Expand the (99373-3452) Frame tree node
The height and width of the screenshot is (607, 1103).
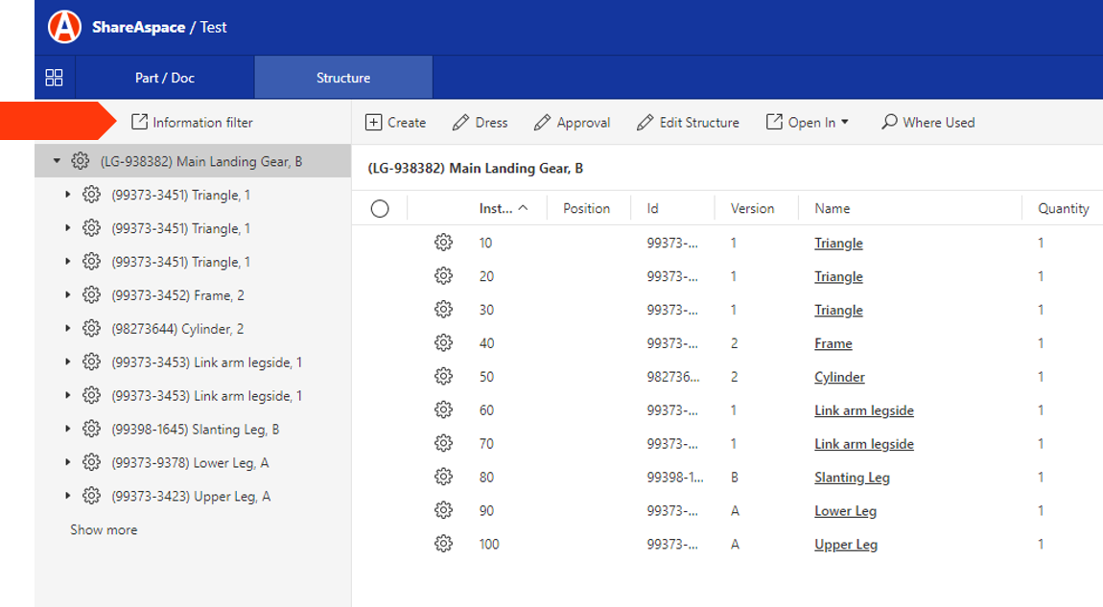click(x=66, y=294)
